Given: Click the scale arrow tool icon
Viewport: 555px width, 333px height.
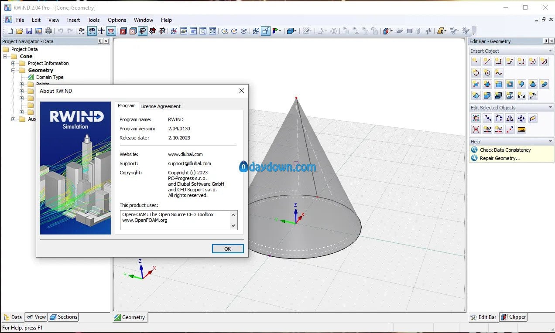Looking at the screenshot, I should 510,129.
